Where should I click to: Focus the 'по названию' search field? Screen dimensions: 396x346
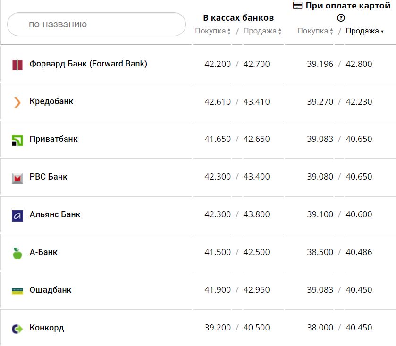click(x=97, y=24)
